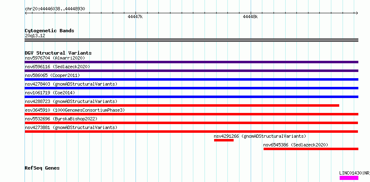370x182 pixels.
Task: Open the nsv6596116 (Sedlazeck2020) variant label
Action: click(57, 67)
